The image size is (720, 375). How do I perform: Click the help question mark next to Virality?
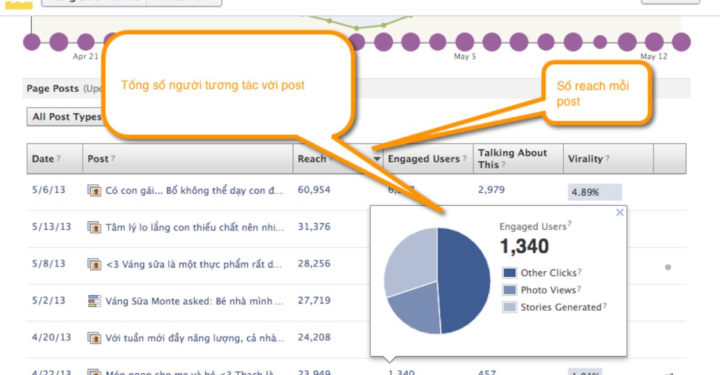[x=607, y=159]
